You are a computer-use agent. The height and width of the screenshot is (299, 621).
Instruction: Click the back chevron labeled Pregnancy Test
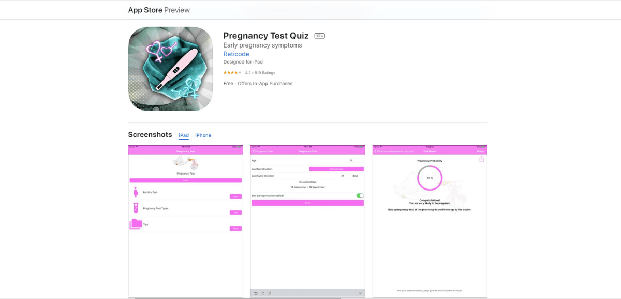(x=262, y=151)
